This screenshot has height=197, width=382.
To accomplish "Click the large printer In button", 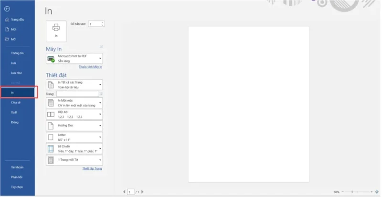I will pyautogui.click(x=55, y=31).
